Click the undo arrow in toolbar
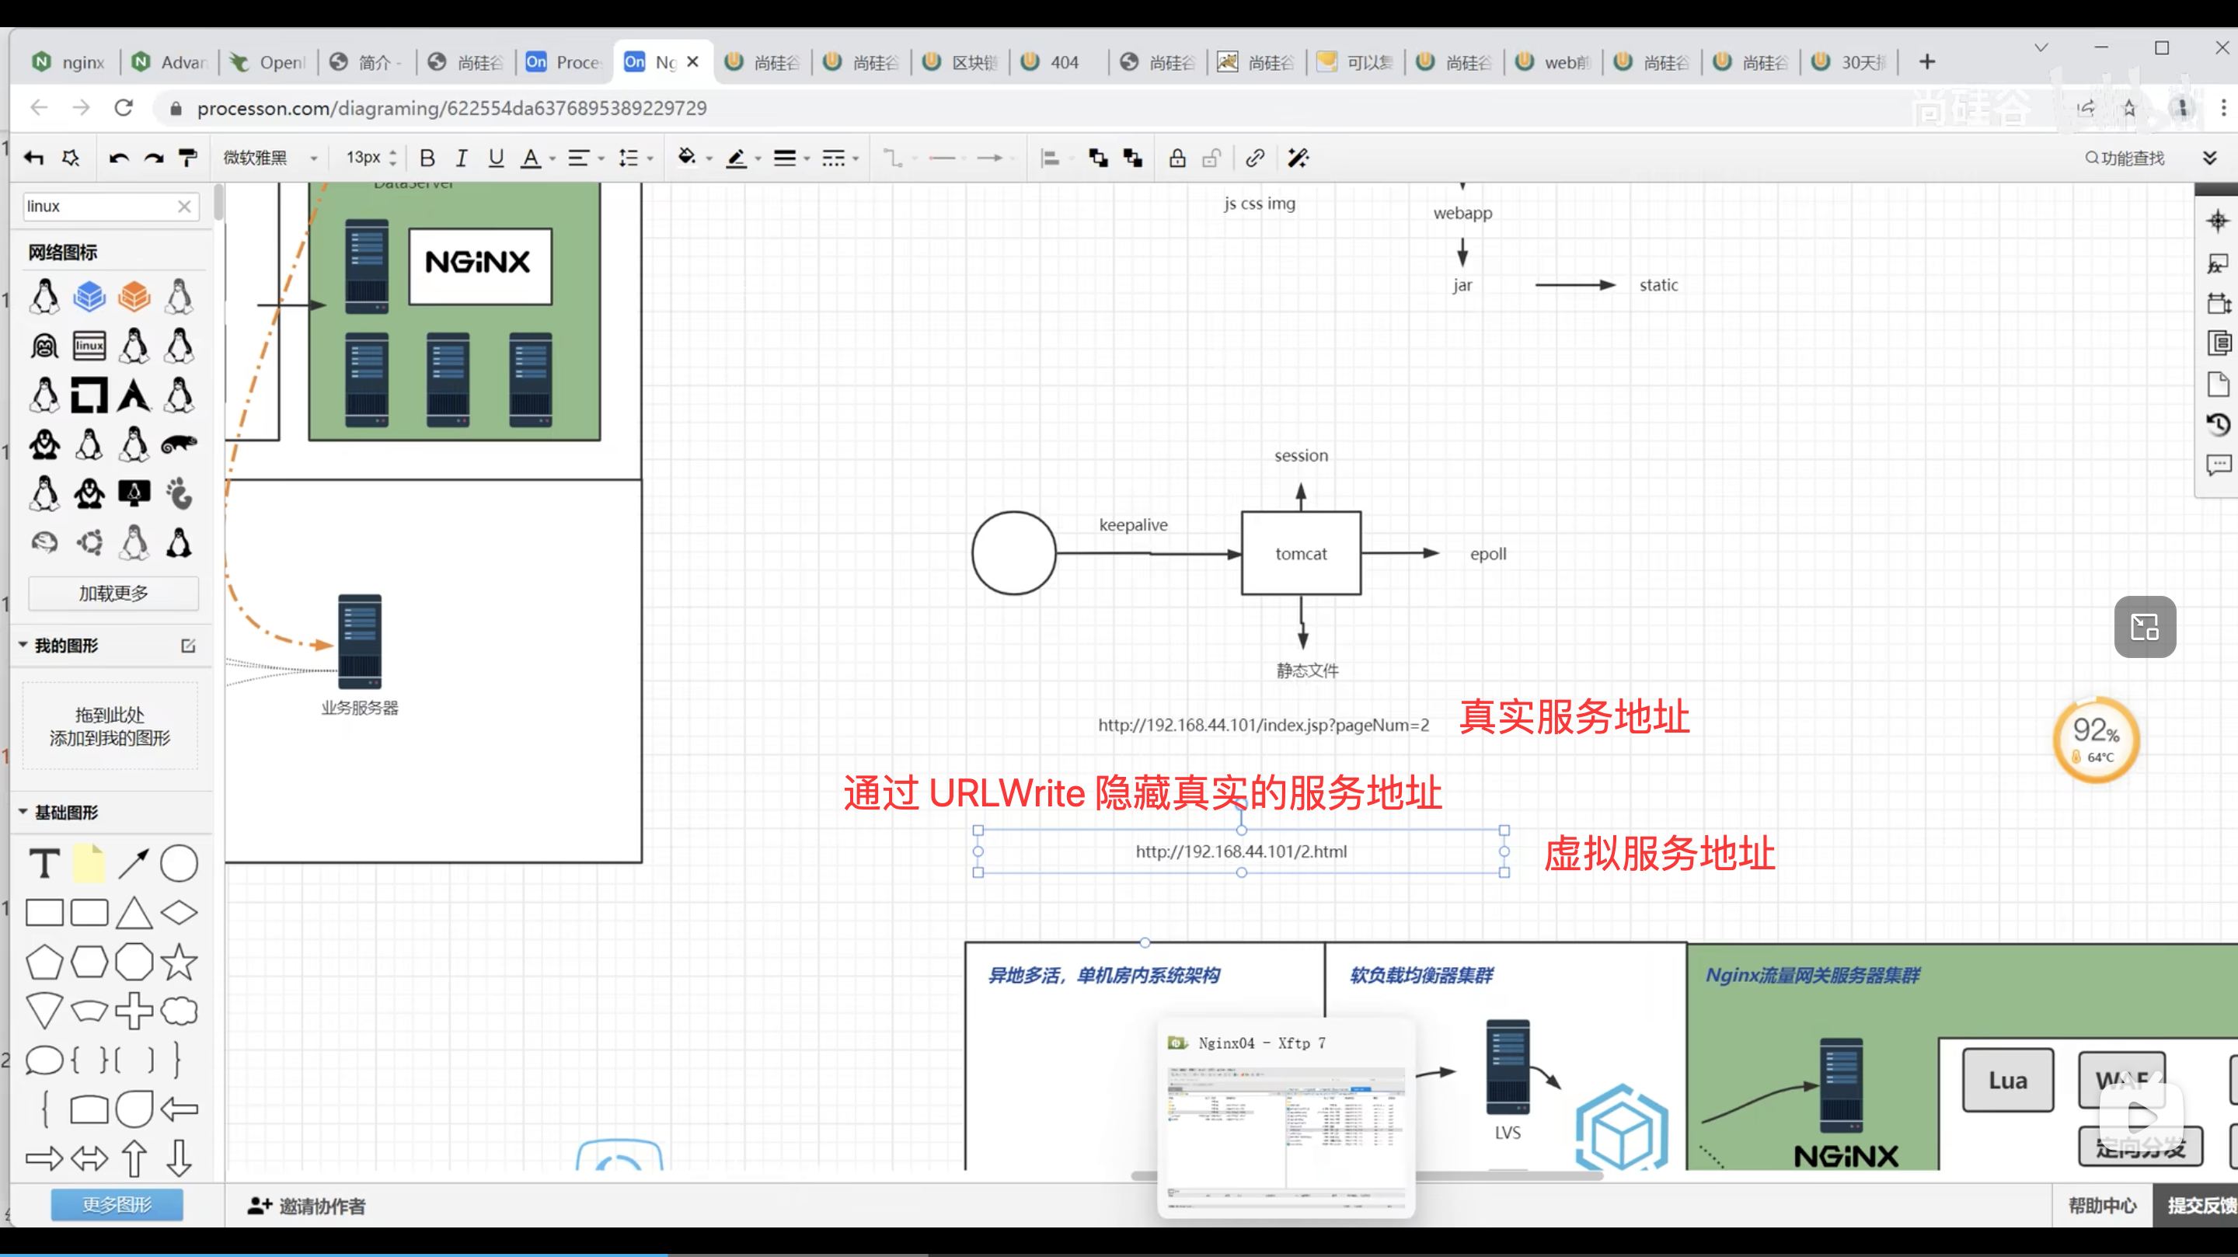The width and height of the screenshot is (2238, 1257). point(118,158)
